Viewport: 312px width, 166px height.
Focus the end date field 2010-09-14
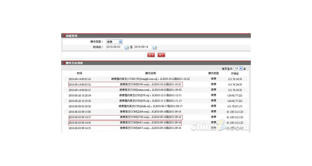pyautogui.click(x=142, y=47)
